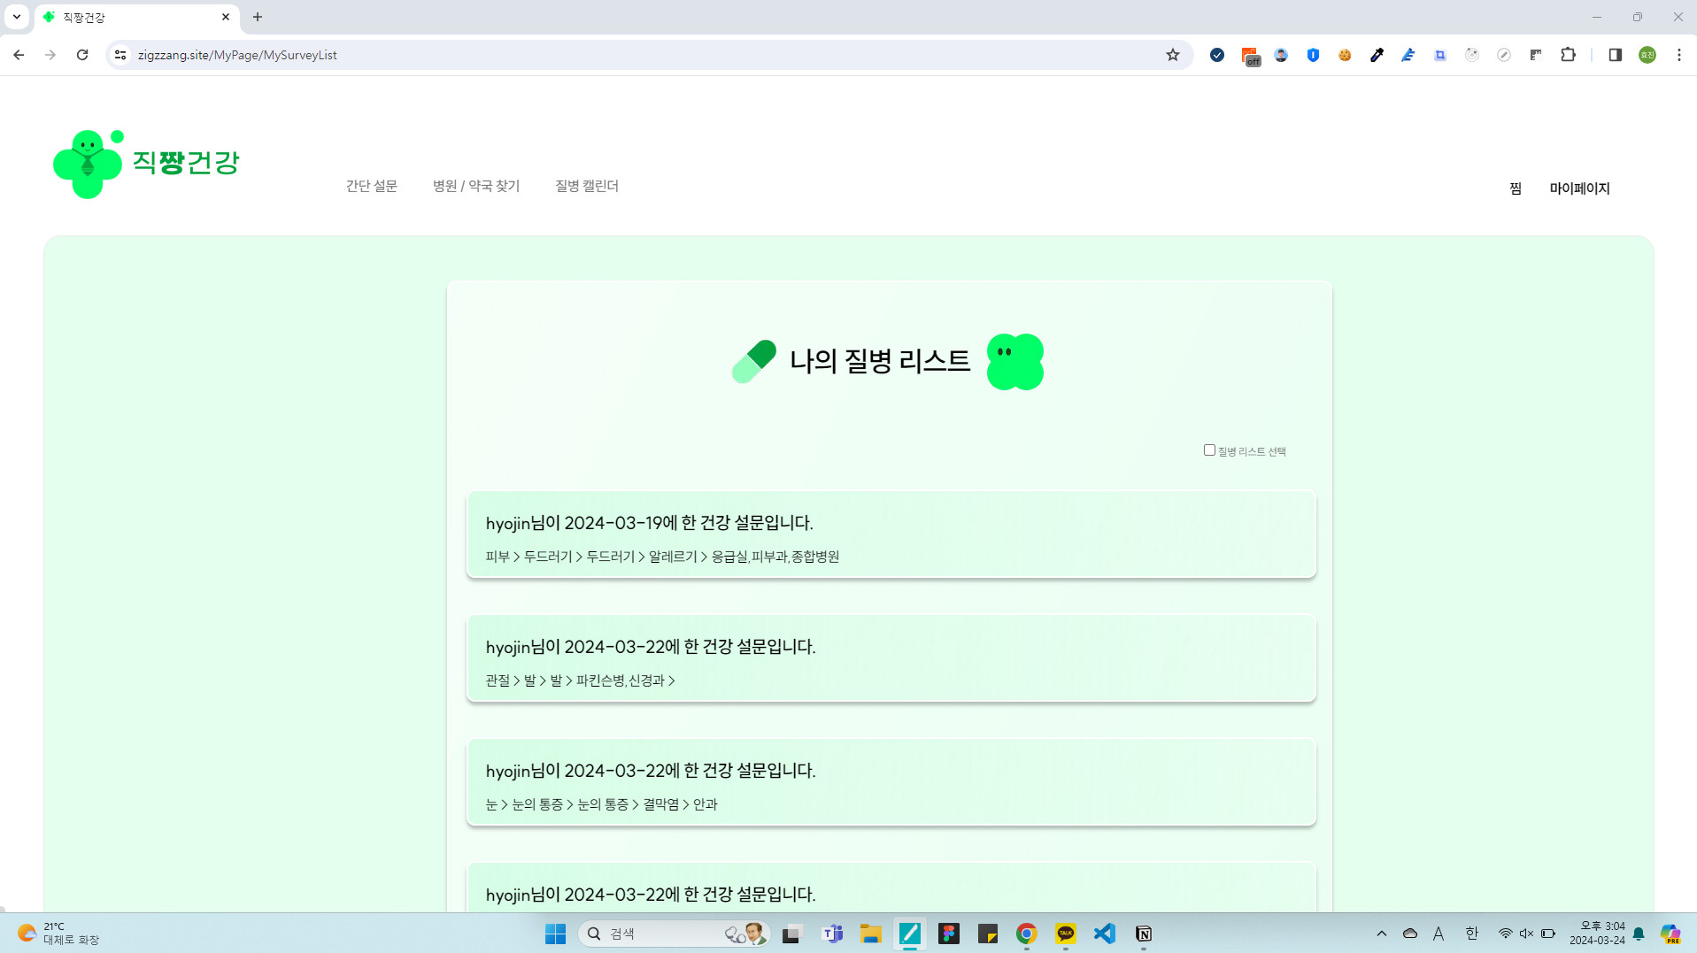Viewport: 1697px width, 953px height.
Task: Click the address bar URL field
Action: click(x=620, y=55)
